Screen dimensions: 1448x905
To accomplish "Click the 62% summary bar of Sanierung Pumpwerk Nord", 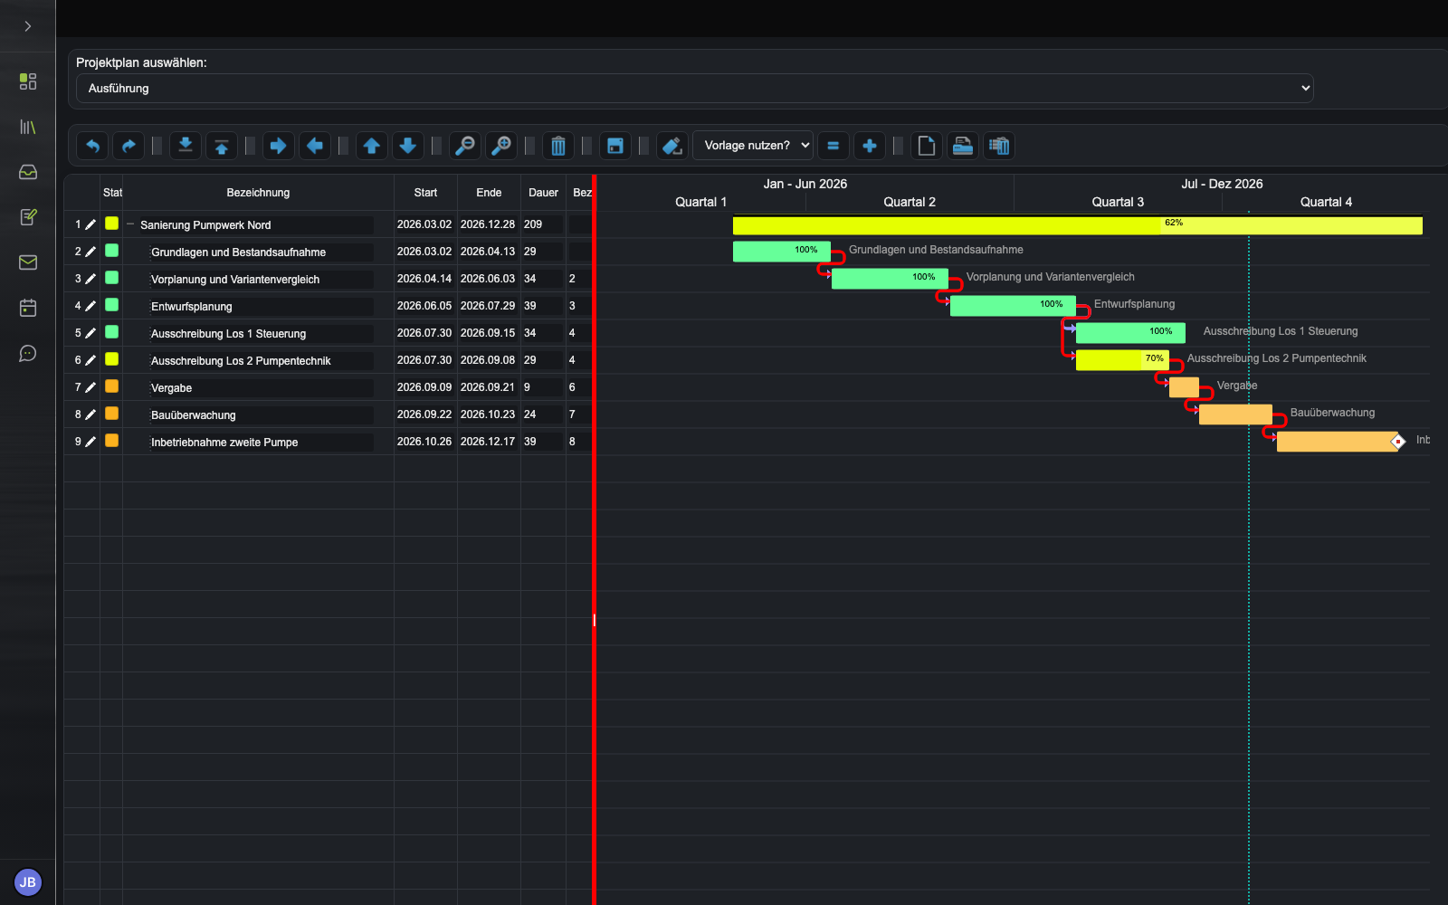I will pyautogui.click(x=1078, y=225).
